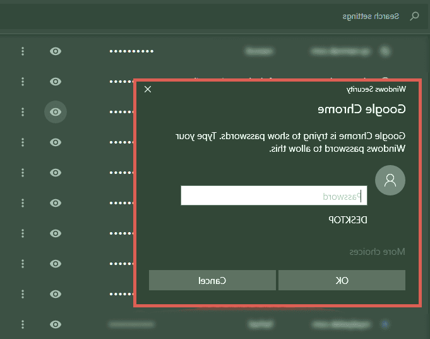430x339 pixels.
Task: Show the password in the last row
Action: pos(56,324)
